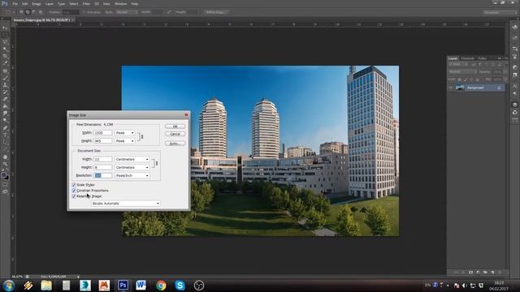Open Resolution Pixels/Inch dropdown
The image size is (520, 292).
[x=132, y=175]
